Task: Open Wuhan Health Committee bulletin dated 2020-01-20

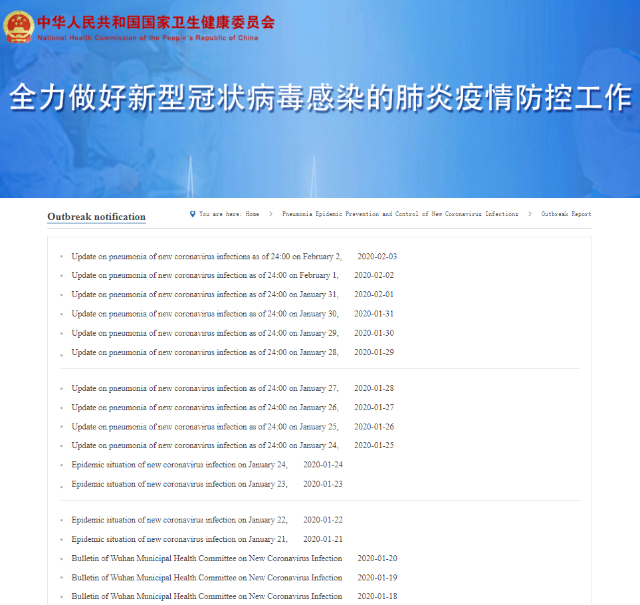Action: point(207,558)
